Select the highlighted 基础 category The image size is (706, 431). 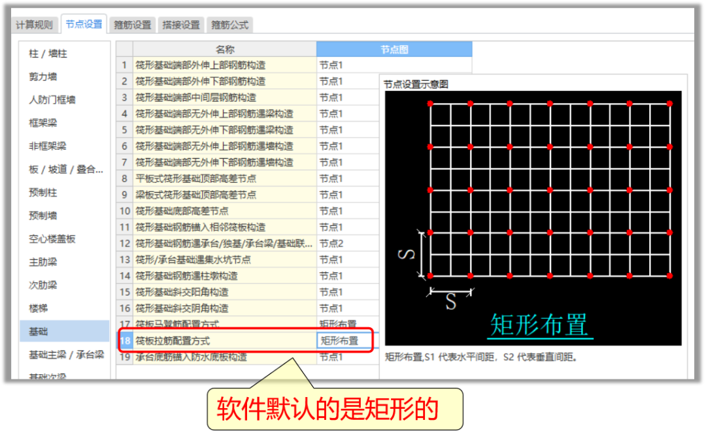(64, 332)
